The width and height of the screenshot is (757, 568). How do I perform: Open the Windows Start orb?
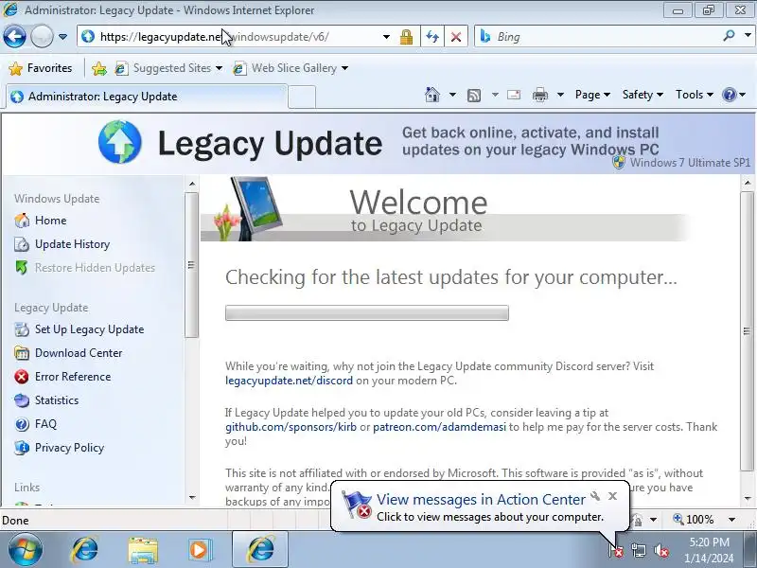tap(26, 550)
